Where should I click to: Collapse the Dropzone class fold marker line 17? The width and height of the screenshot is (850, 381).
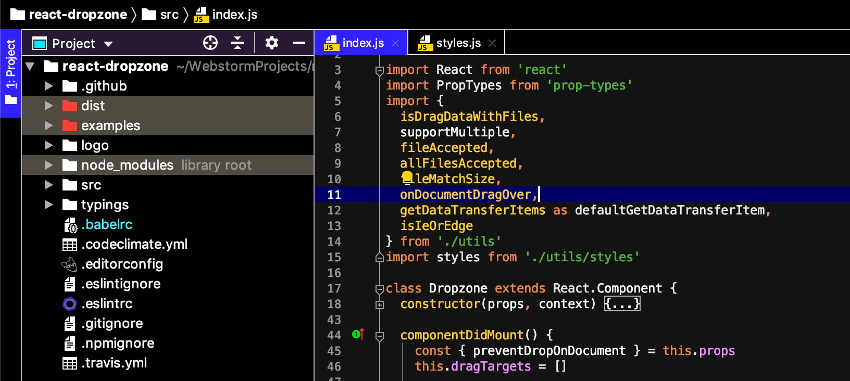tap(380, 289)
